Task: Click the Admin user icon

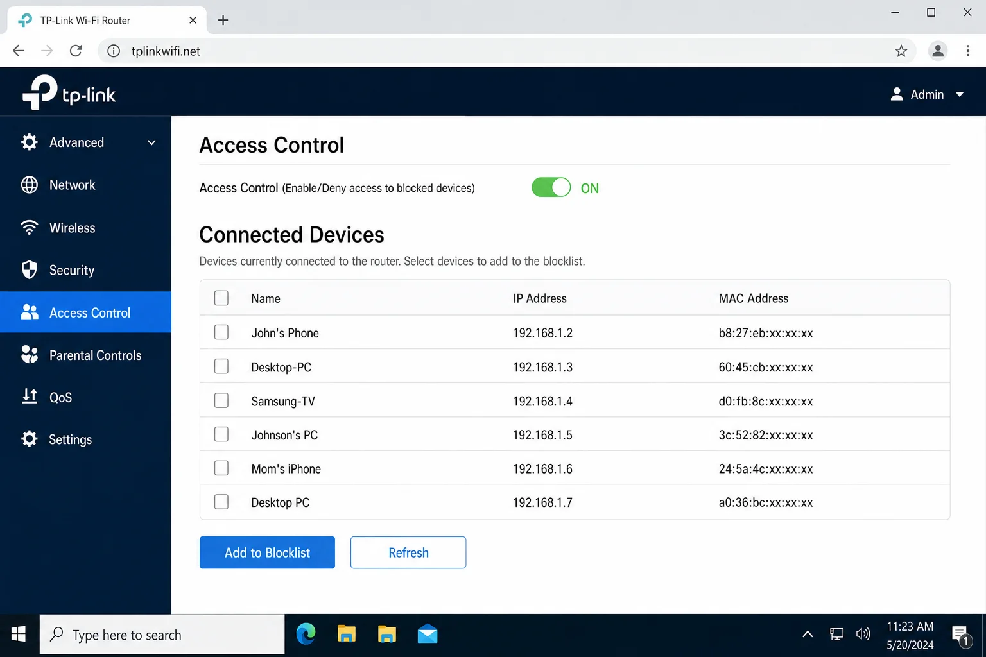Action: tap(897, 94)
